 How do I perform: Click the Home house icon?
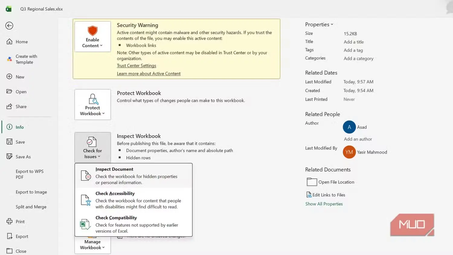9,41
